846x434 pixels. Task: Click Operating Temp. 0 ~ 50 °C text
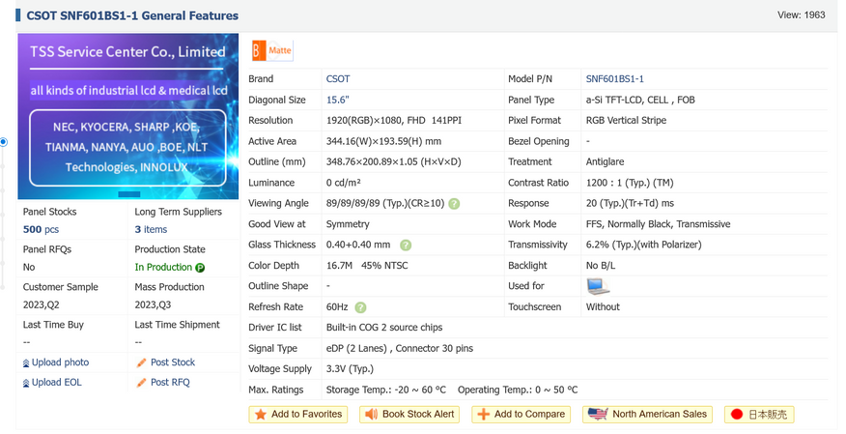[518, 390]
